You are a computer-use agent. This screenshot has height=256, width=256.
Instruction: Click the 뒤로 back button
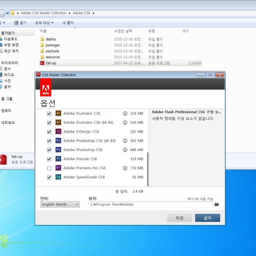pyautogui.click(x=180, y=218)
